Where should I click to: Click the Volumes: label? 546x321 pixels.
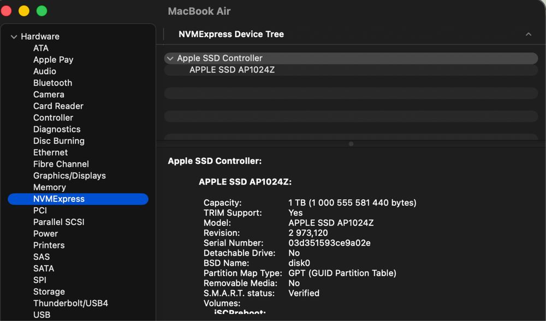(x=222, y=303)
